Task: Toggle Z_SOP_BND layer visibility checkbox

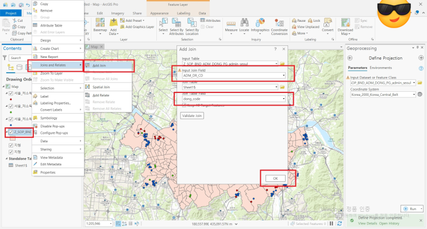Action: (11, 132)
